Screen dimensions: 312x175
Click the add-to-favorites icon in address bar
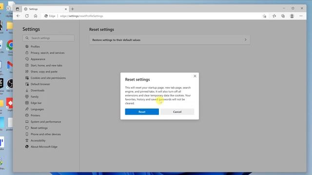pos(264,16)
